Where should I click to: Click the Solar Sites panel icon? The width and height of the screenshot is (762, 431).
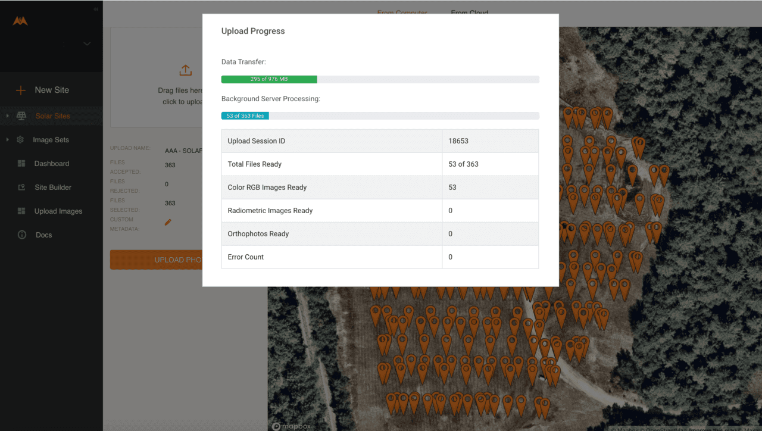tap(21, 116)
